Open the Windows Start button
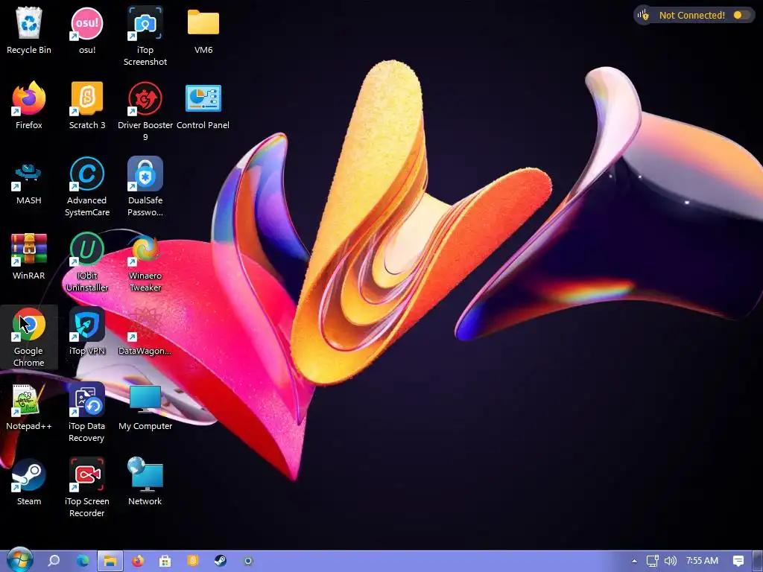This screenshot has height=572, width=763. (20, 560)
